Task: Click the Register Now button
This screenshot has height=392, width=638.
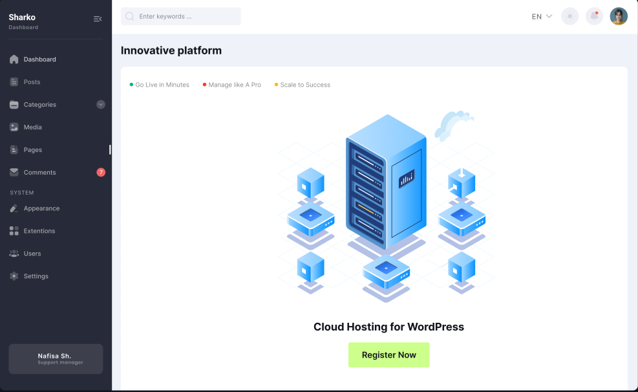Action: coord(388,355)
